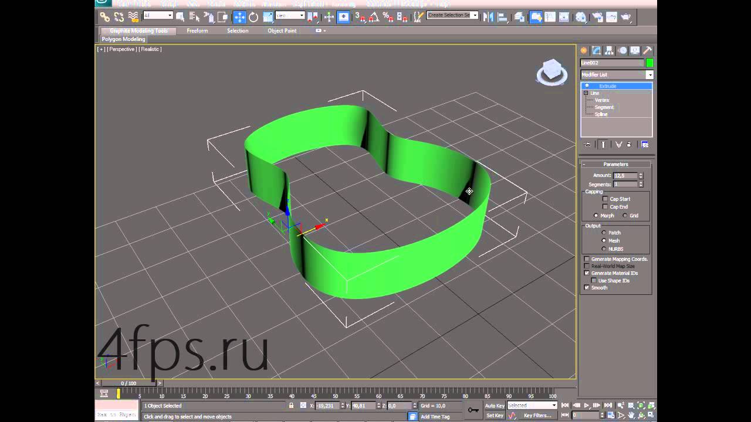Image resolution: width=751 pixels, height=422 pixels.
Task: Activate the Select and Rotate tool
Action: point(253,17)
